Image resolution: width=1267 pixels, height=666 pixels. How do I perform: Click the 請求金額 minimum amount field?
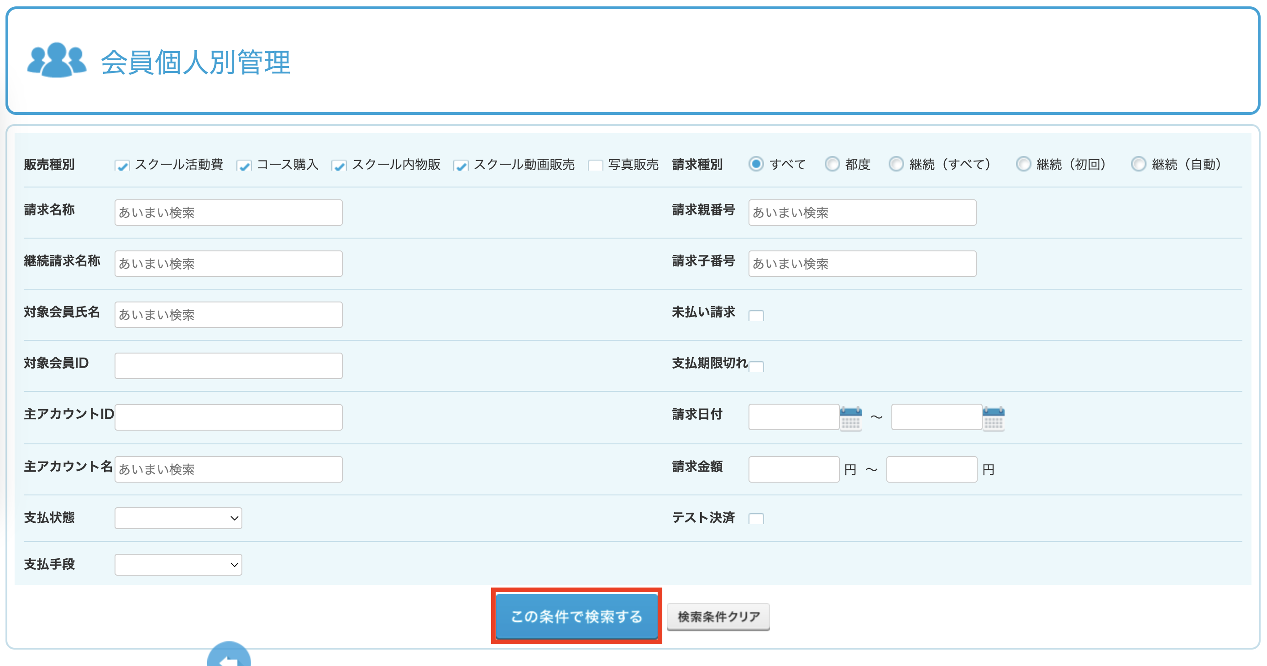point(794,469)
